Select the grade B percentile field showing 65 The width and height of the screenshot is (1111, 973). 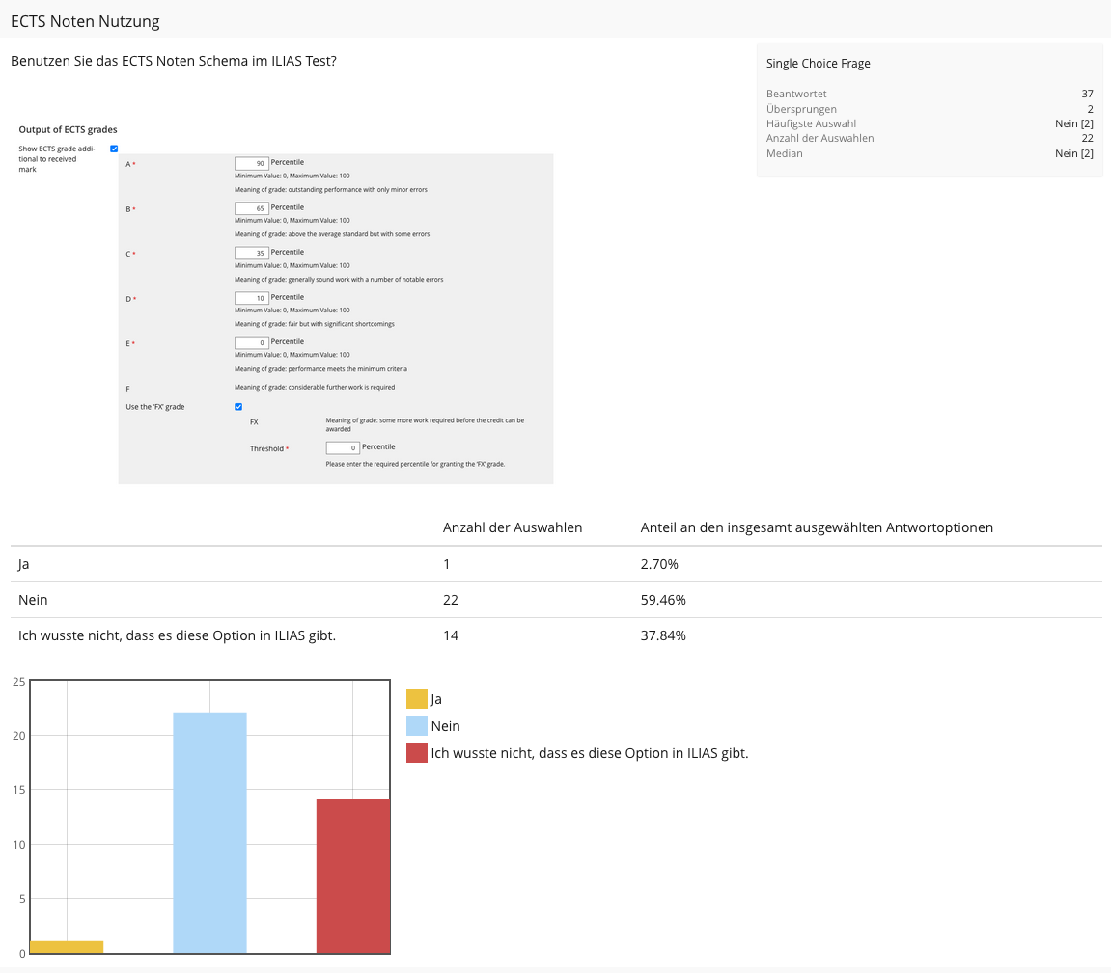tap(251, 208)
